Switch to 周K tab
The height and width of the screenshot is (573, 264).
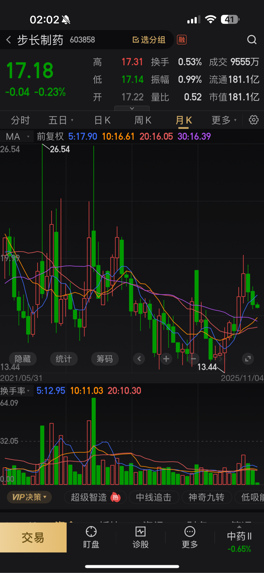[143, 120]
